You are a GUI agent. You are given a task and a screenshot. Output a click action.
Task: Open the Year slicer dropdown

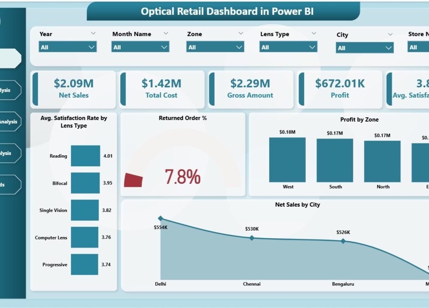[92, 47]
